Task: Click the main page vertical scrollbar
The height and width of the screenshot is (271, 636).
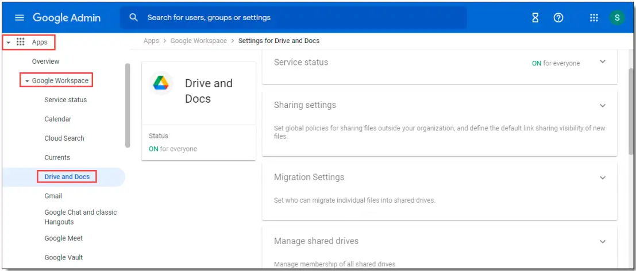Action: click(631, 111)
